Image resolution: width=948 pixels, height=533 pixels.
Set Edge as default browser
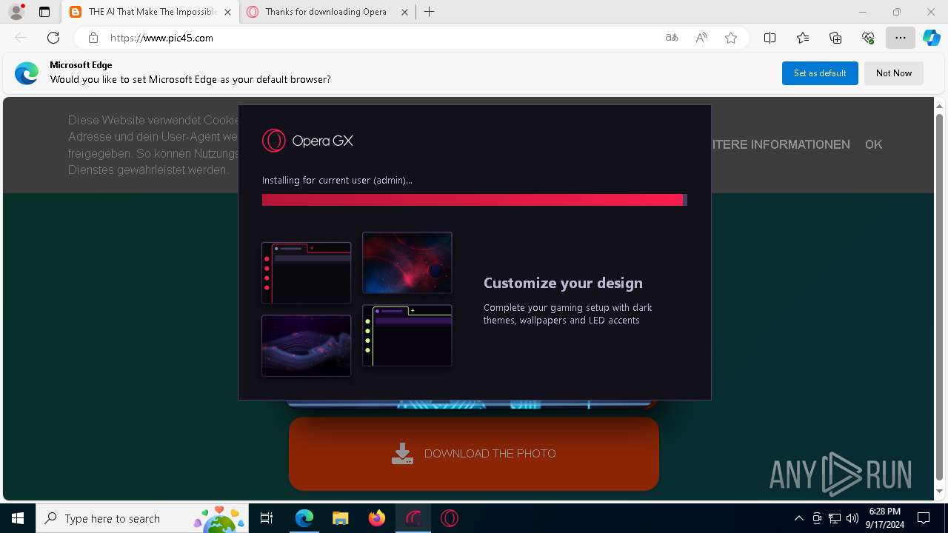(x=820, y=73)
